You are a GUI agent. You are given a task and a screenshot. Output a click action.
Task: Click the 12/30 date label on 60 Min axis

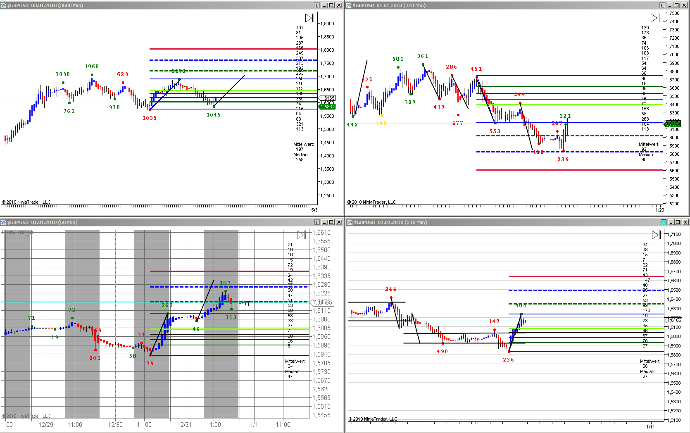click(x=115, y=425)
